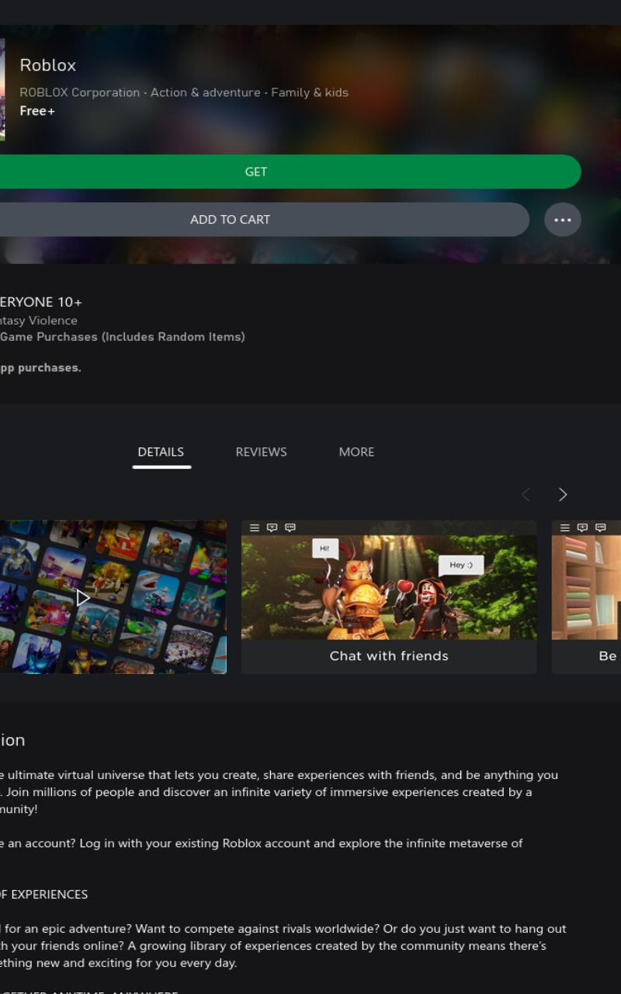Image resolution: width=621 pixels, height=994 pixels.
Task: Click the Roblox box art thumbnail
Action: coord(2,89)
